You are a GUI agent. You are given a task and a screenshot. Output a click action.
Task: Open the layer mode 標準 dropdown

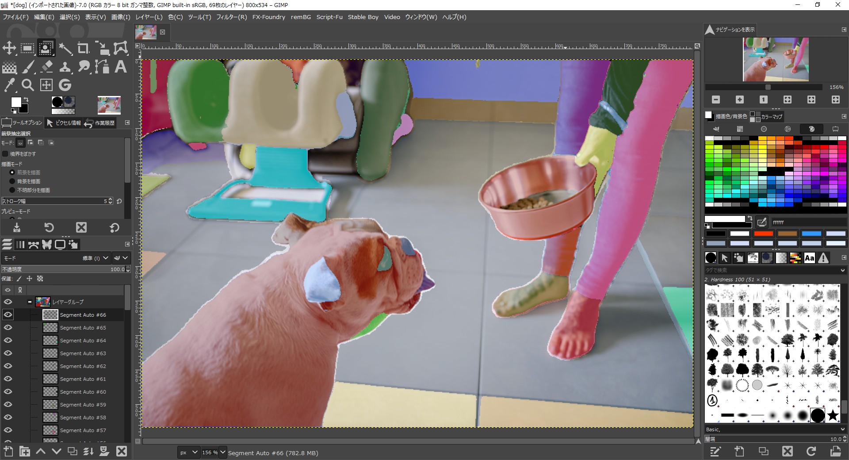[x=106, y=258]
